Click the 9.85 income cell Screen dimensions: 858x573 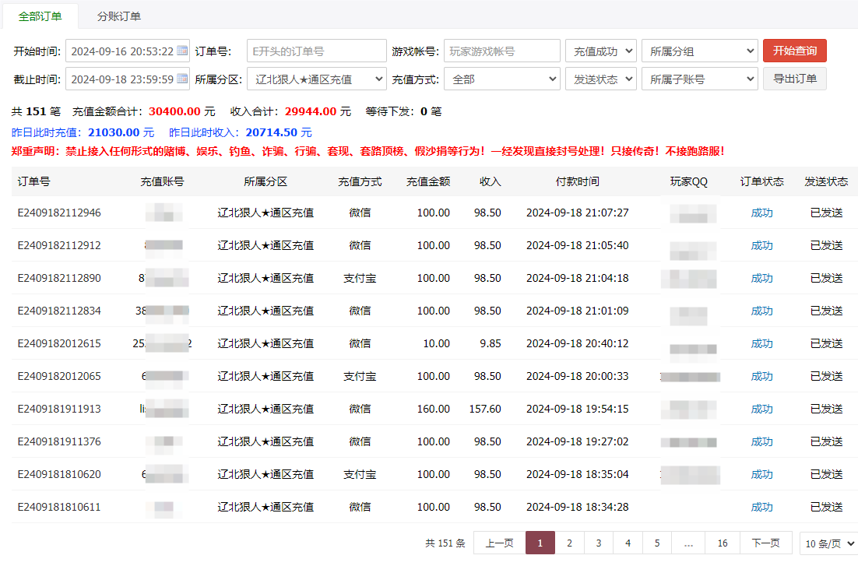coord(491,343)
